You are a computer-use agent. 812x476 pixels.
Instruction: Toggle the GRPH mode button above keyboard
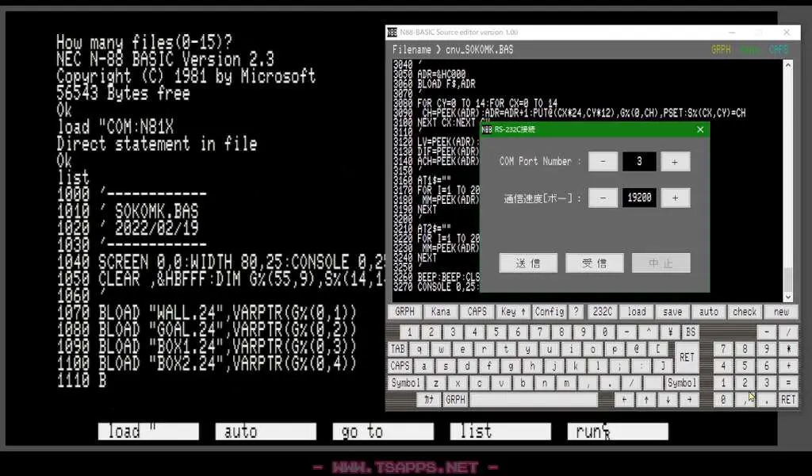pyautogui.click(x=405, y=312)
